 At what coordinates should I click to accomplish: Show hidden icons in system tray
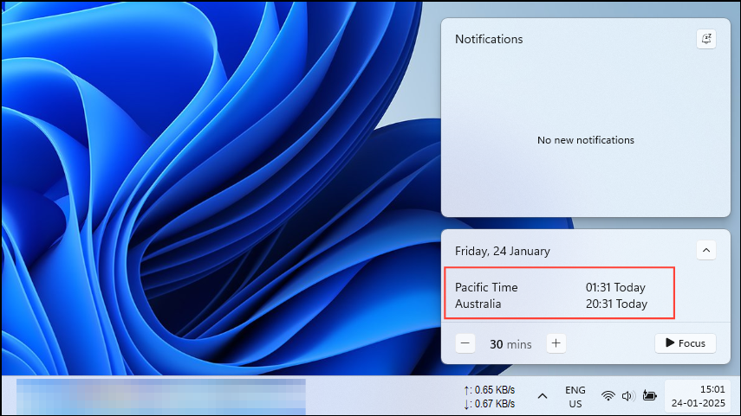(x=543, y=396)
